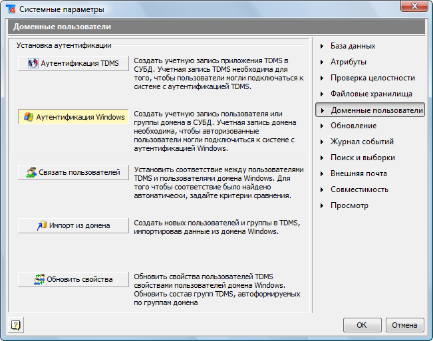433x341 pixels.
Task: Open the Просмотр section
Action: pyautogui.click(x=349, y=205)
